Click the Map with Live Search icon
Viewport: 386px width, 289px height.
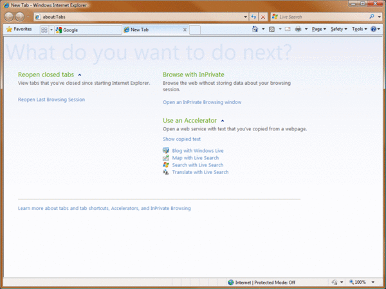click(166, 157)
